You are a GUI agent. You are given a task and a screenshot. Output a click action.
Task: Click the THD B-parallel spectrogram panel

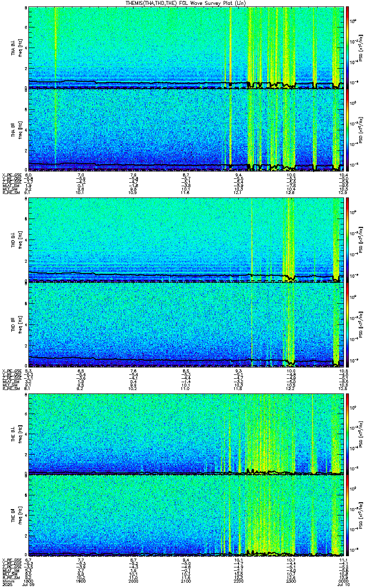(x=186, y=325)
